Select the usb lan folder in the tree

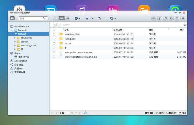(x=24, y=42)
